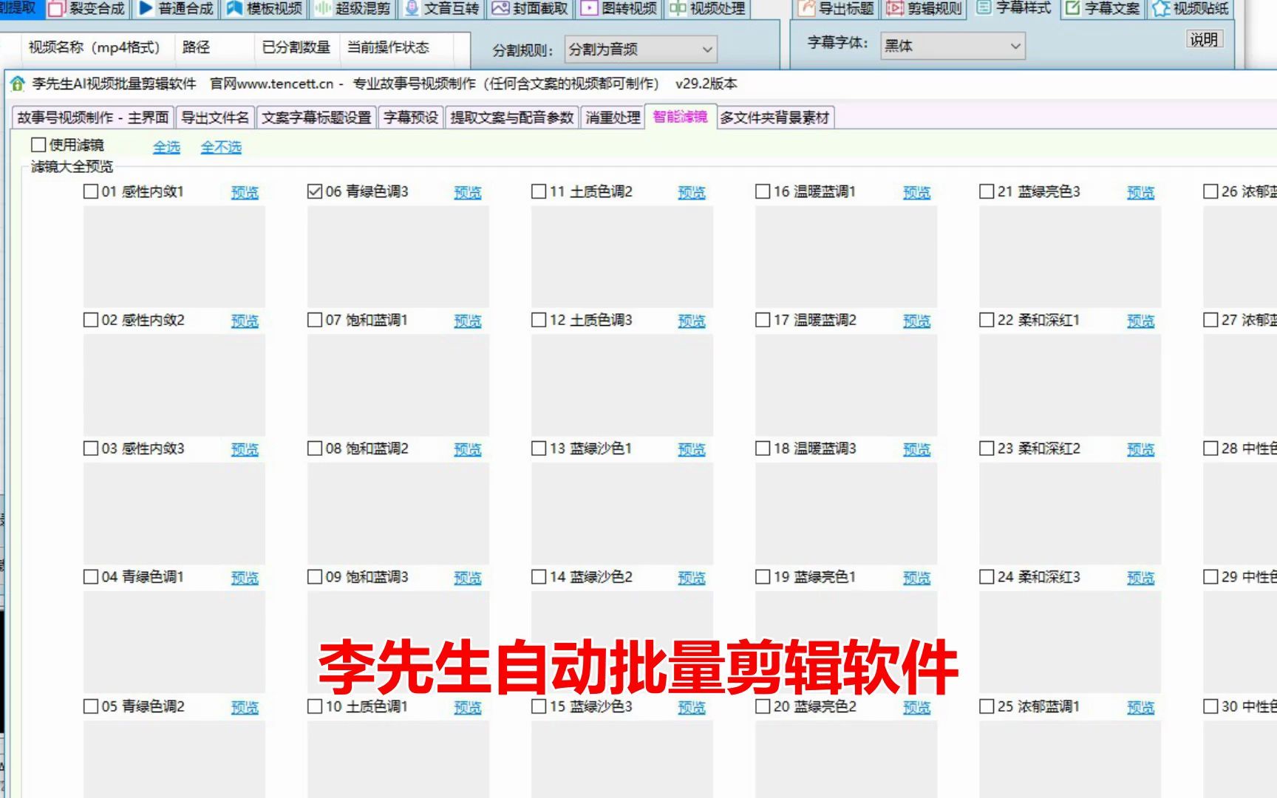
Task: Enable the 使用滤镜 checkbox
Action: [38, 145]
